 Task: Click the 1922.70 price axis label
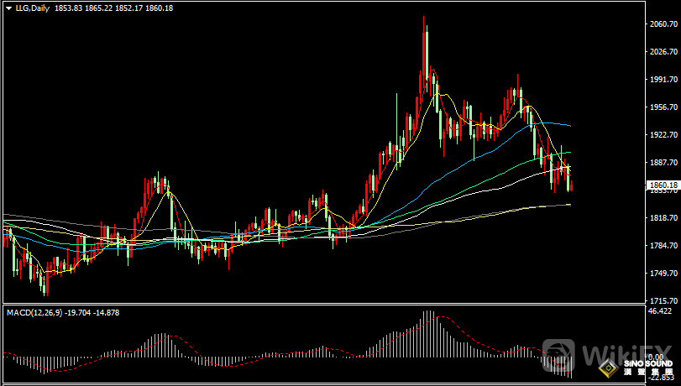click(x=664, y=135)
